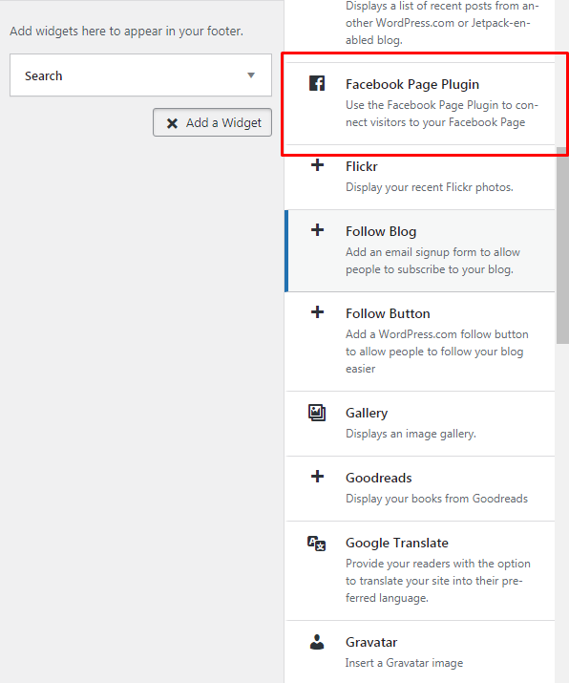Image resolution: width=569 pixels, height=683 pixels.
Task: Select the Facebook Page Plugin widget
Action: coord(421,104)
